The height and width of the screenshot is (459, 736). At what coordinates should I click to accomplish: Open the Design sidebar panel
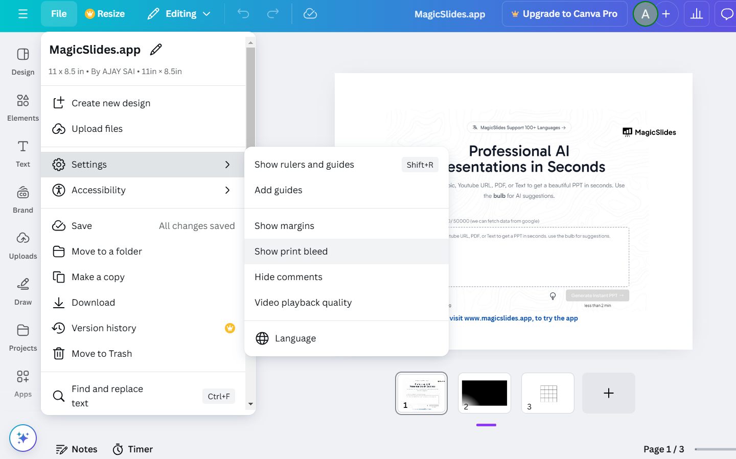[23, 61]
